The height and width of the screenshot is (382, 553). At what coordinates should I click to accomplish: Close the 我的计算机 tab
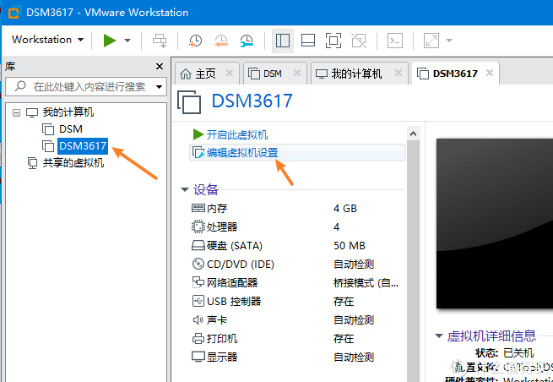[x=398, y=73]
